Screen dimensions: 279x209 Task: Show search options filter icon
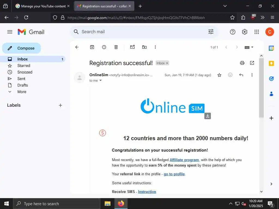211,32
